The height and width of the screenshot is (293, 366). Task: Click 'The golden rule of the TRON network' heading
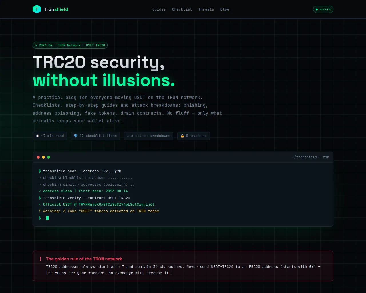pyautogui.click(x=84, y=259)
